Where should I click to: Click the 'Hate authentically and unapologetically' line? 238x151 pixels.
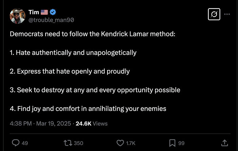coord(73,53)
